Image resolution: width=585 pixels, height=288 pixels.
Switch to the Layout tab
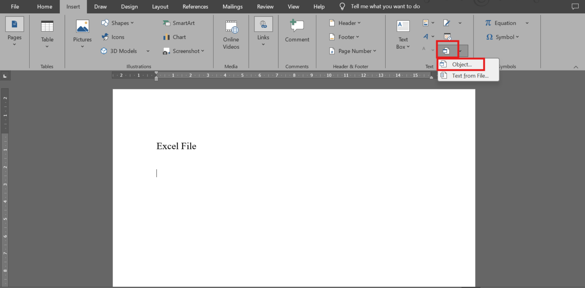(160, 7)
